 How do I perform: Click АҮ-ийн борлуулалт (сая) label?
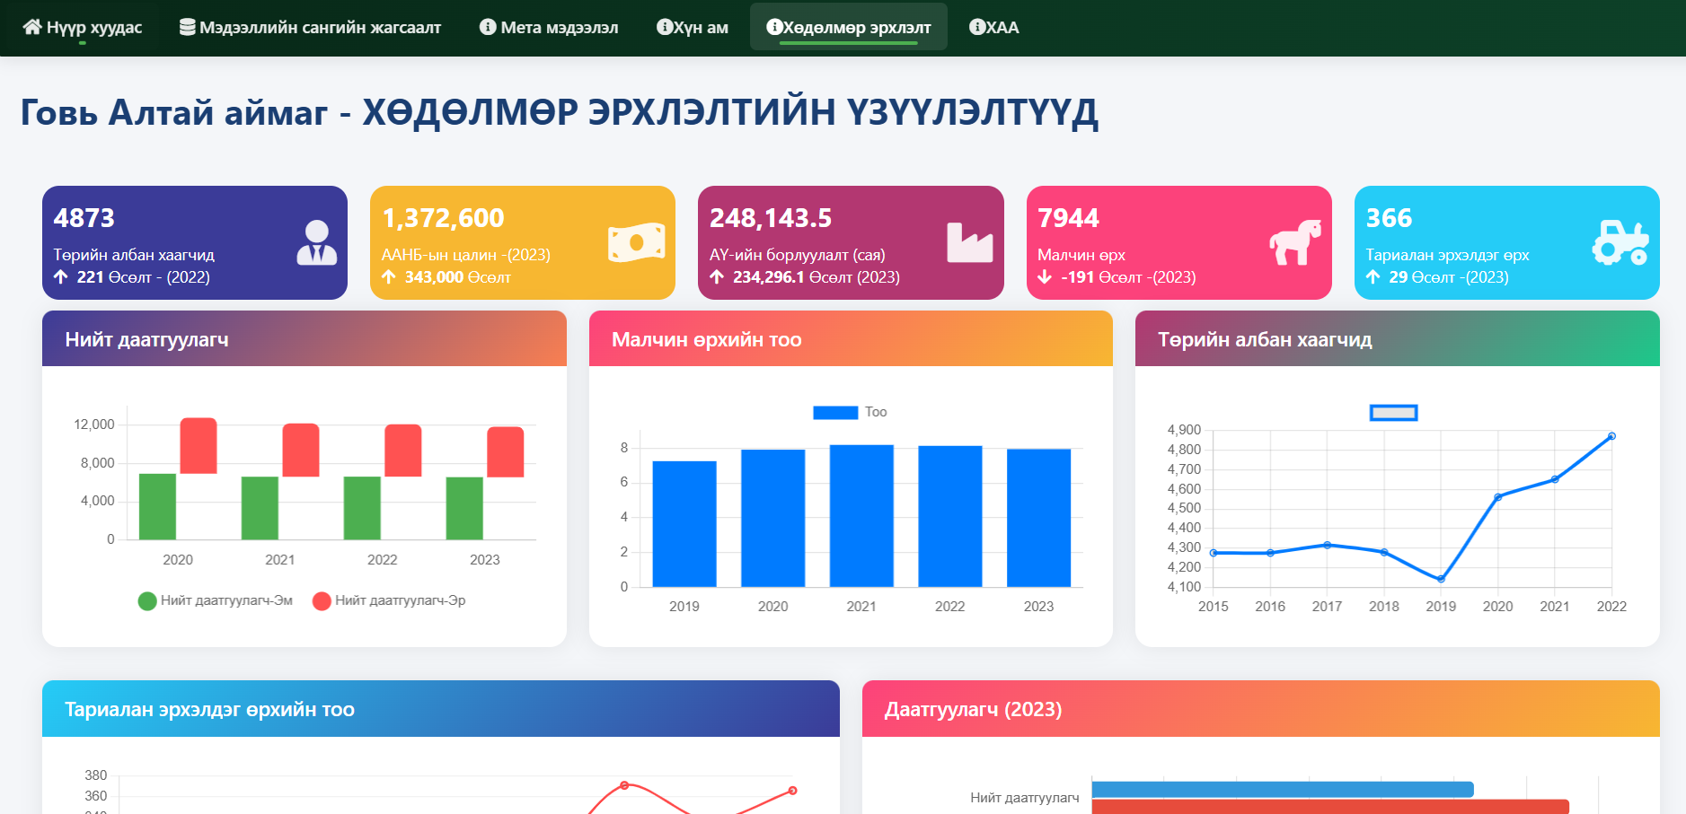[797, 255]
